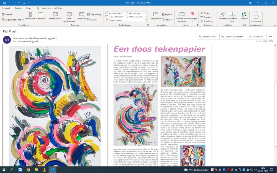Go to previous item with the up arrow

tap(19, 3)
